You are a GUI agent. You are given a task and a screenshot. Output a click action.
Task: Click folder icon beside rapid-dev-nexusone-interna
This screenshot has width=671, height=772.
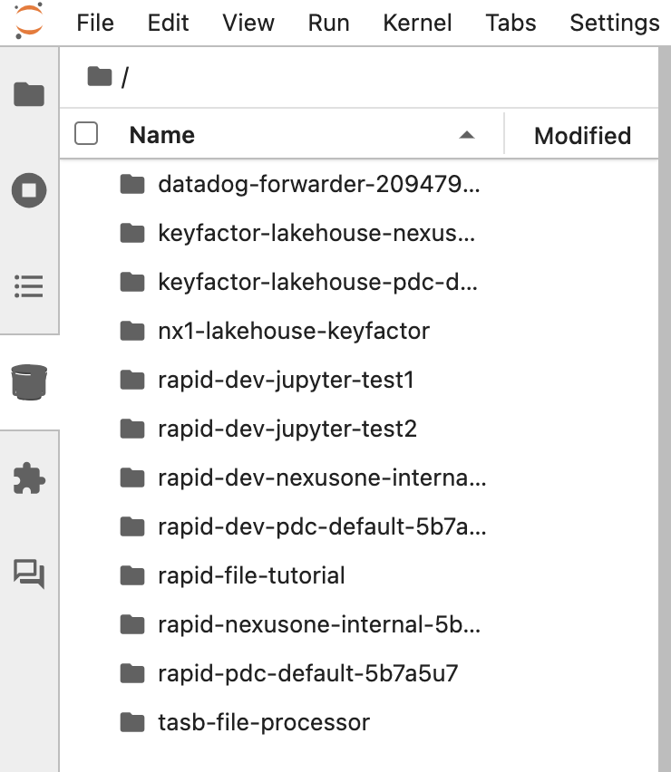132,478
